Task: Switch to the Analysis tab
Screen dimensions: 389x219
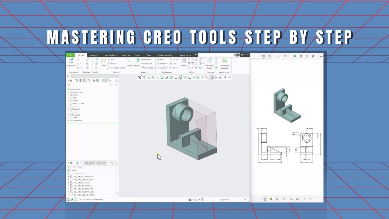Action: coord(94,55)
